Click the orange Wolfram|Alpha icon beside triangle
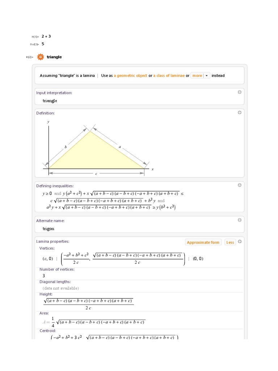The image size is (278, 371). 41,57
